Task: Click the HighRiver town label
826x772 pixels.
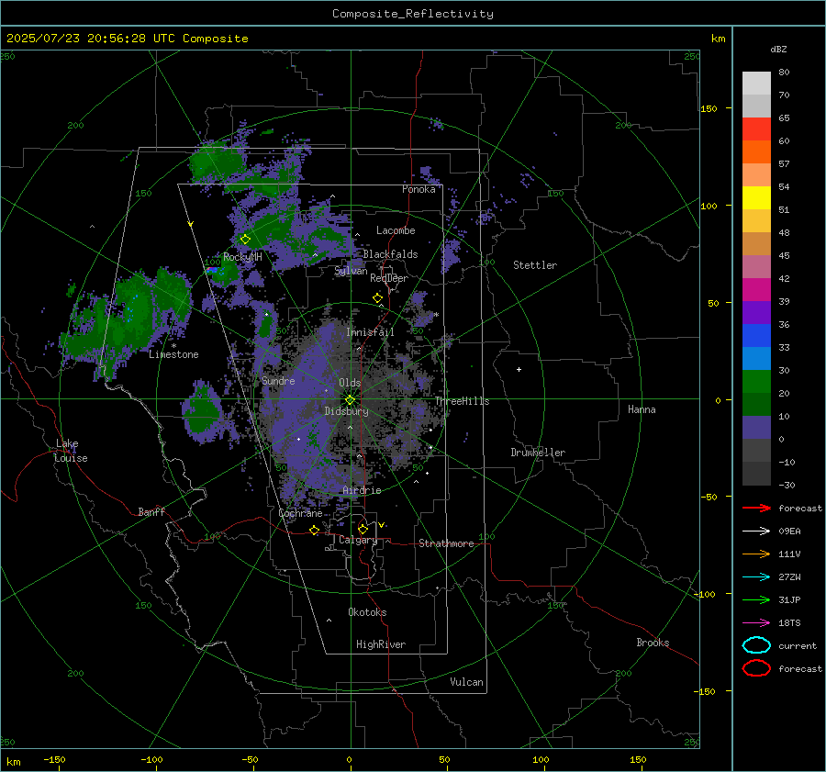Action: [381, 644]
